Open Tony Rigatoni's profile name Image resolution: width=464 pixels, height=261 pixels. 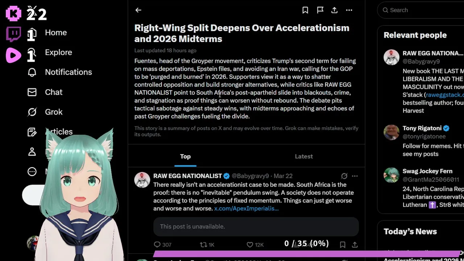coord(422,128)
